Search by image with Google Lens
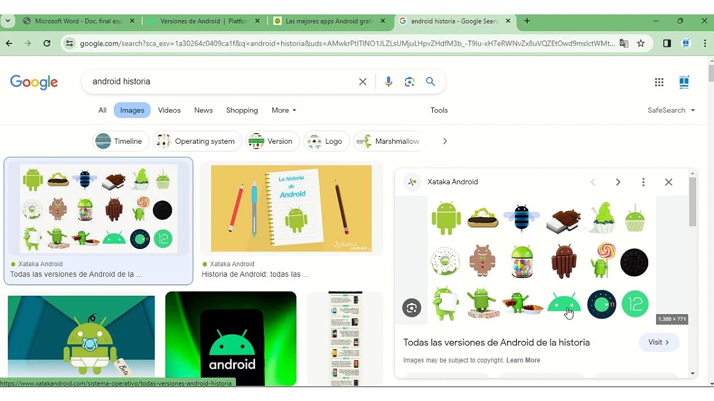 click(x=409, y=82)
